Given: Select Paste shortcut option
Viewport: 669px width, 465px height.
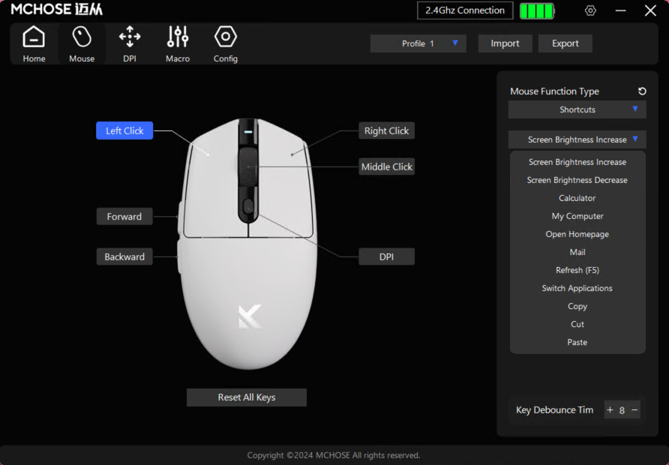Looking at the screenshot, I should point(577,342).
